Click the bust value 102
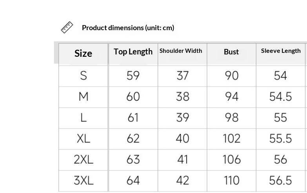This screenshot has height=193, width=307. click(x=231, y=139)
